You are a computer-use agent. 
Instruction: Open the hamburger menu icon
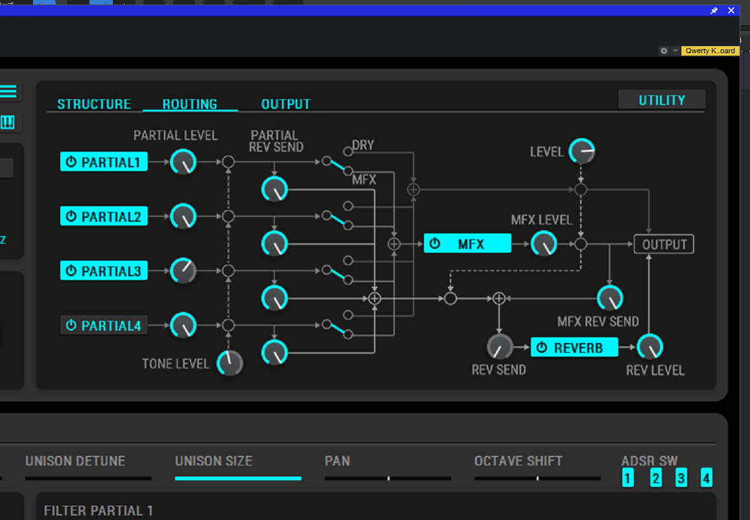[x=8, y=91]
